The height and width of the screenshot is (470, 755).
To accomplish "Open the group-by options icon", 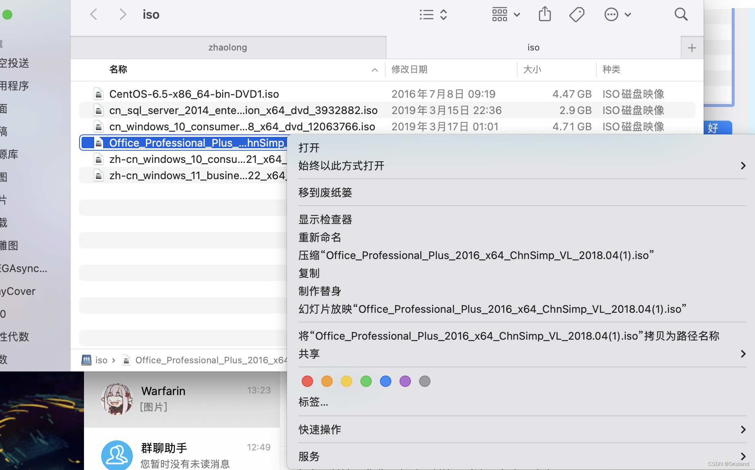I will (506, 15).
